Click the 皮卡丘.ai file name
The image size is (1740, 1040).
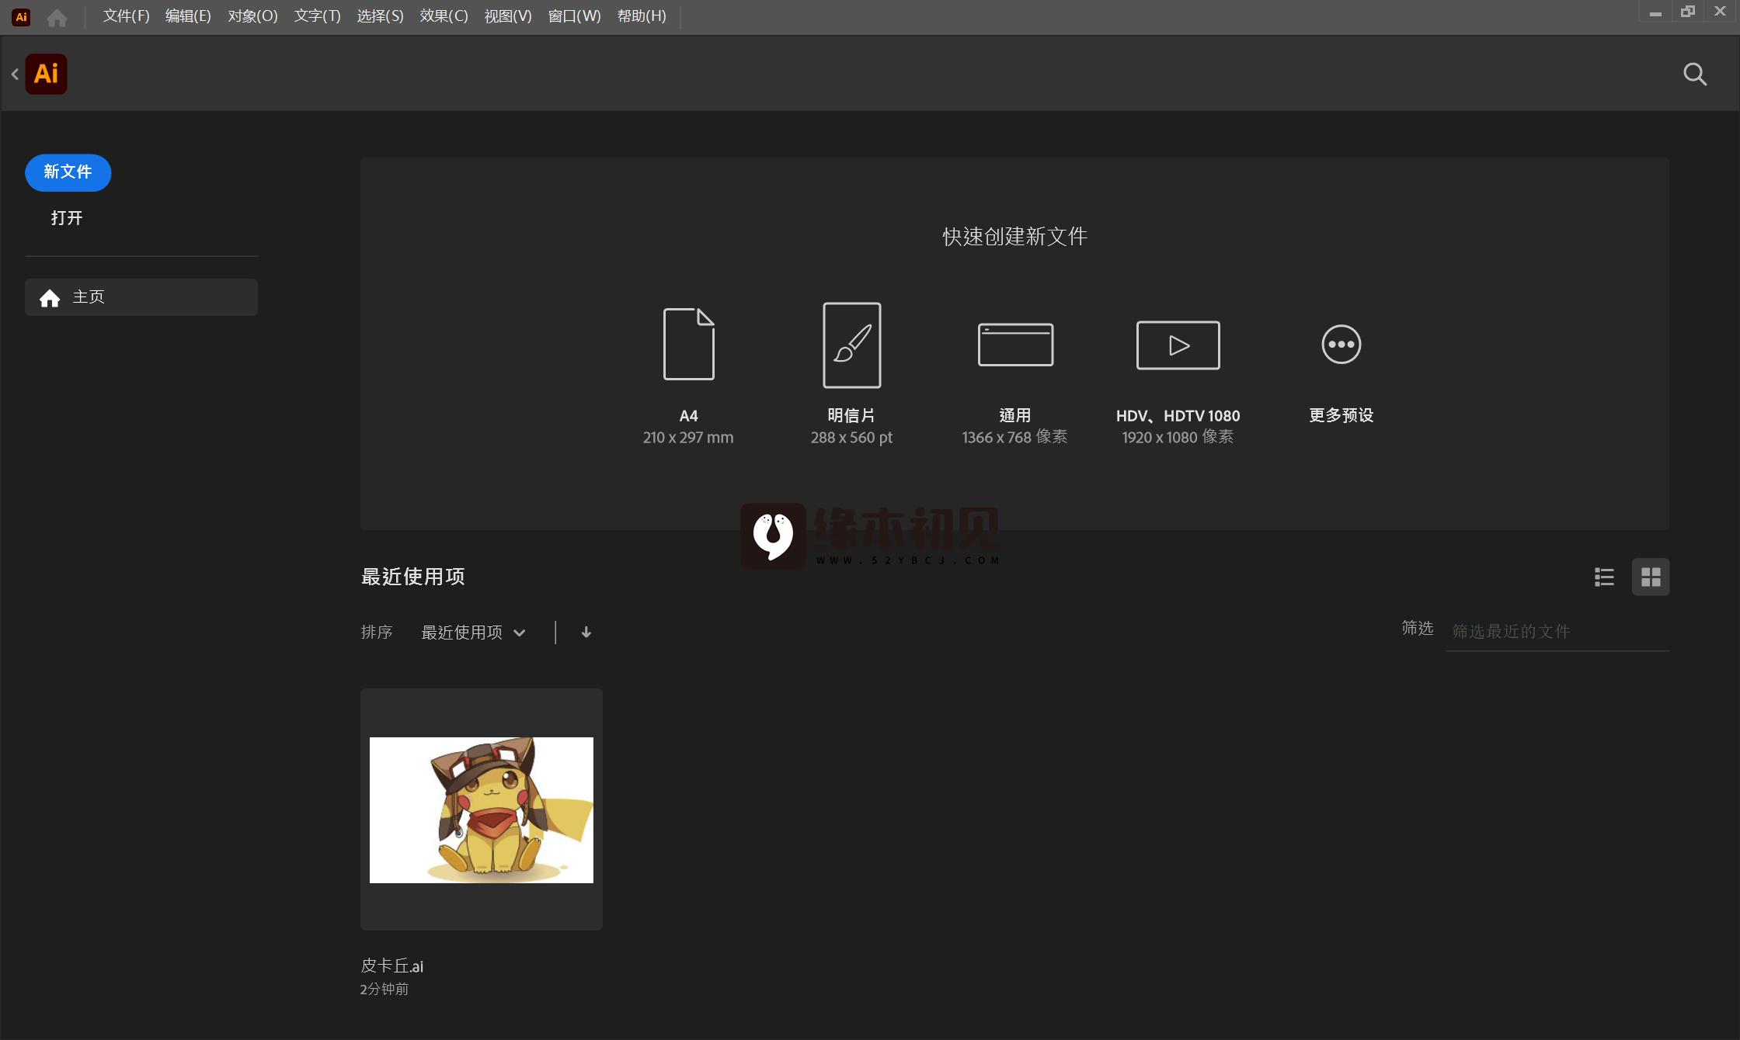(x=391, y=966)
